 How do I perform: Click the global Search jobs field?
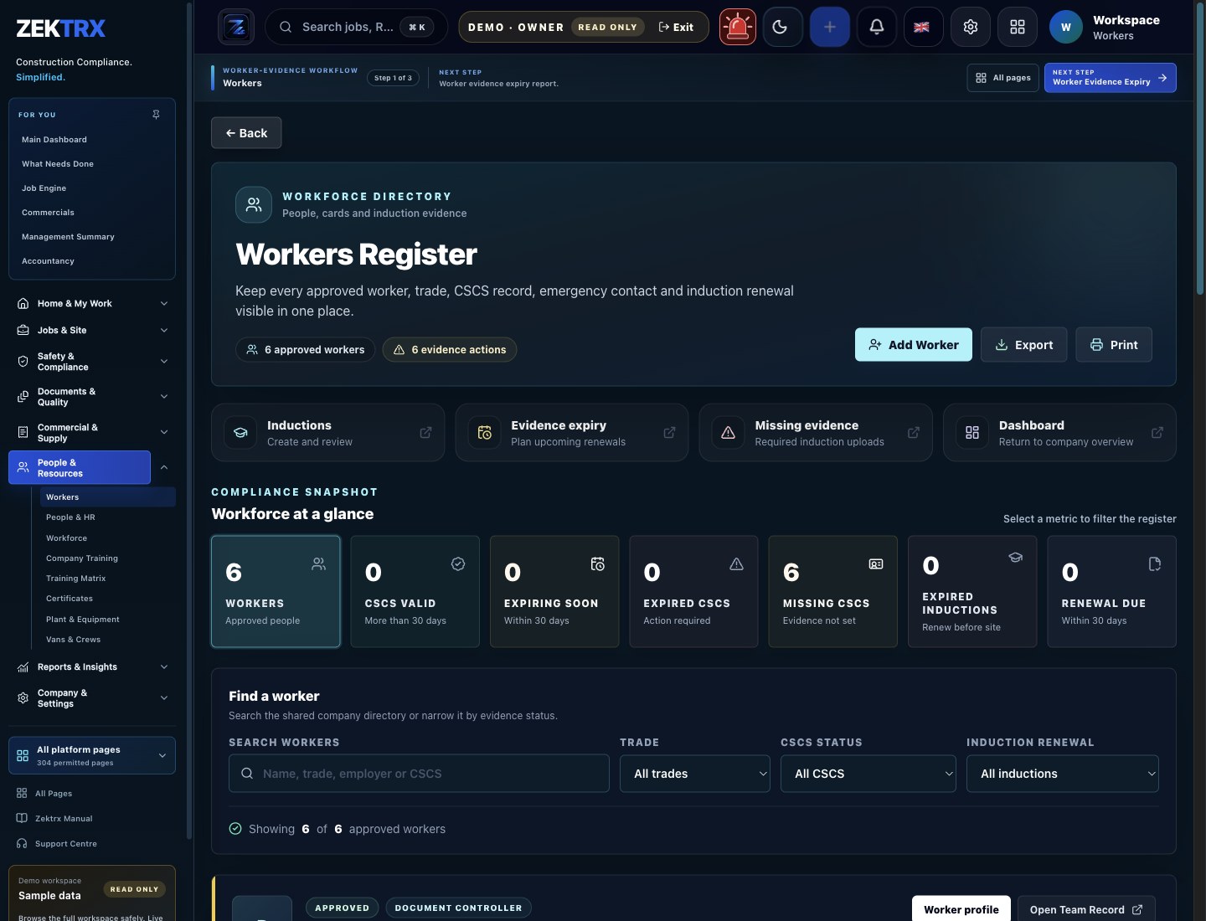click(356, 27)
